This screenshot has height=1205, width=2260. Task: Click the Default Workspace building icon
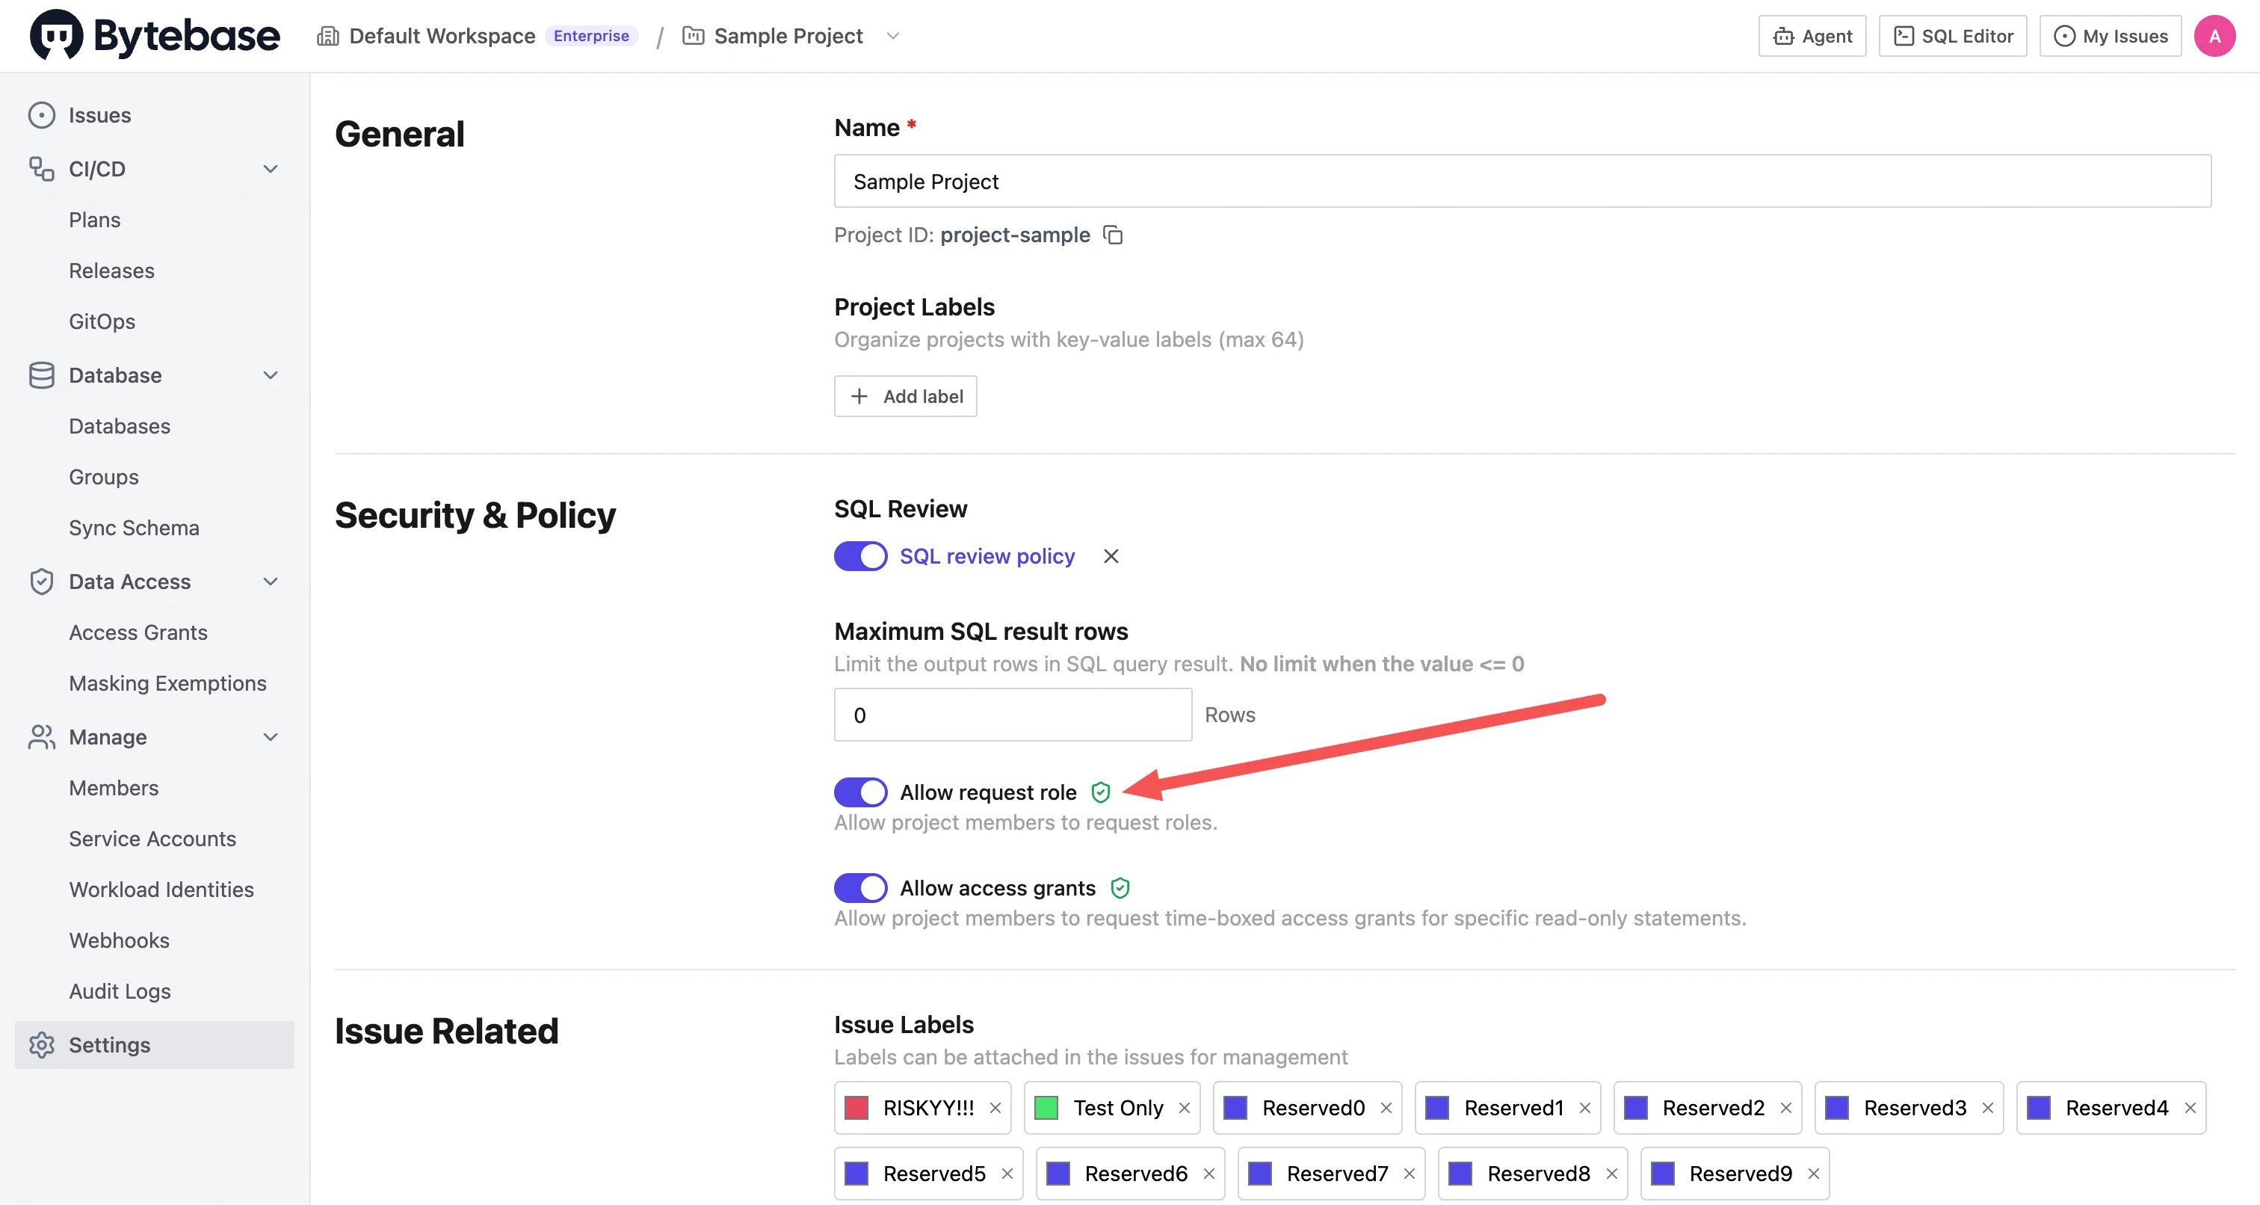point(328,36)
